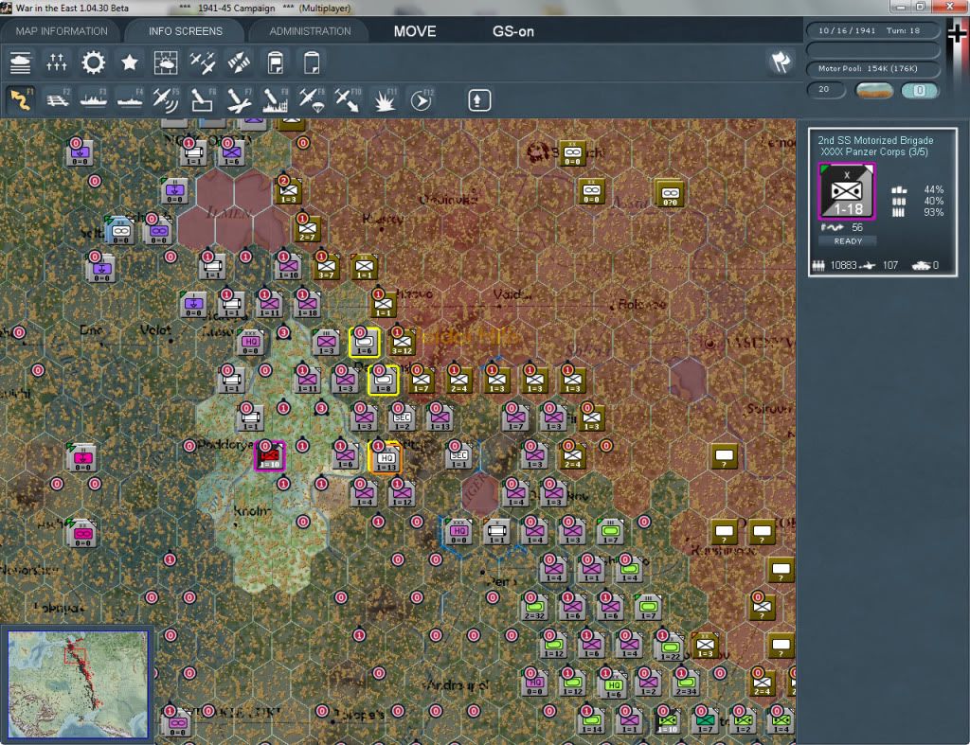This screenshot has width=970, height=745.
Task: Click the Poddorye town label on map
Action: (225, 445)
